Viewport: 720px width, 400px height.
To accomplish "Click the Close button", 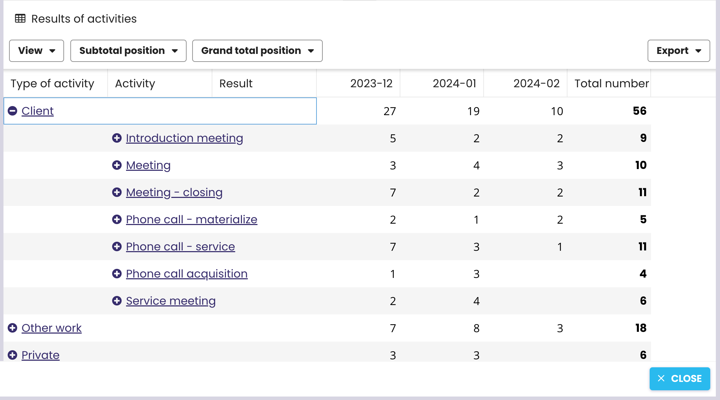I will [680, 378].
